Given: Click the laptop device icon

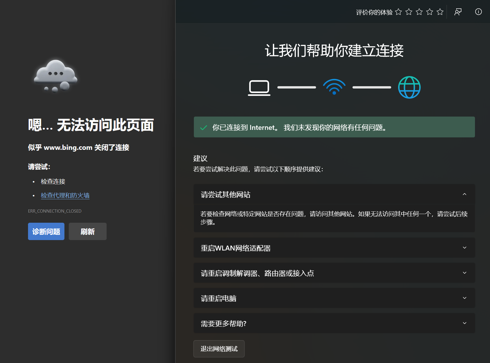Looking at the screenshot, I should click(x=259, y=88).
